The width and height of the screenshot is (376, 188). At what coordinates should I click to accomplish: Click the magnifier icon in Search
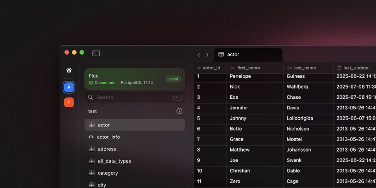90,97
